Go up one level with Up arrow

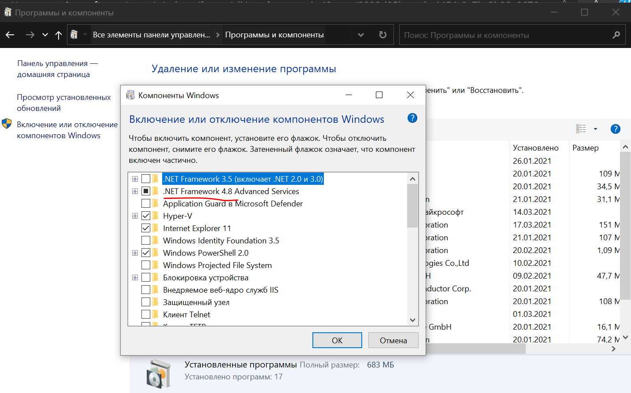click(59, 35)
